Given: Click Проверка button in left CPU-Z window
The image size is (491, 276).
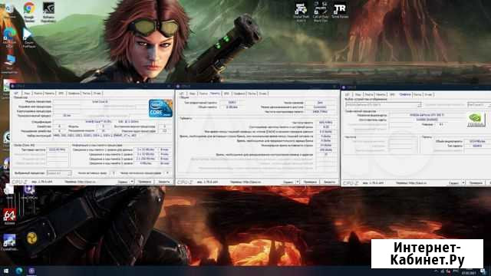Looking at the screenshot, I should pos(144,182).
